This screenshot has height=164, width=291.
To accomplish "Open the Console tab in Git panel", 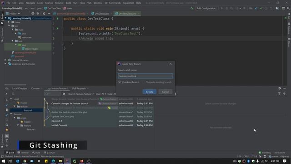I will (x=35, y=88).
